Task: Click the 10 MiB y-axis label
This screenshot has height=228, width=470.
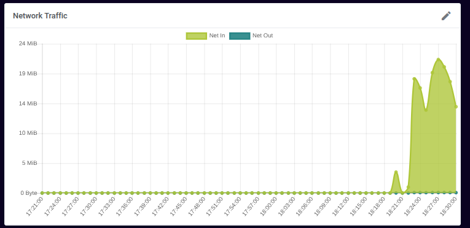Action: coord(28,133)
